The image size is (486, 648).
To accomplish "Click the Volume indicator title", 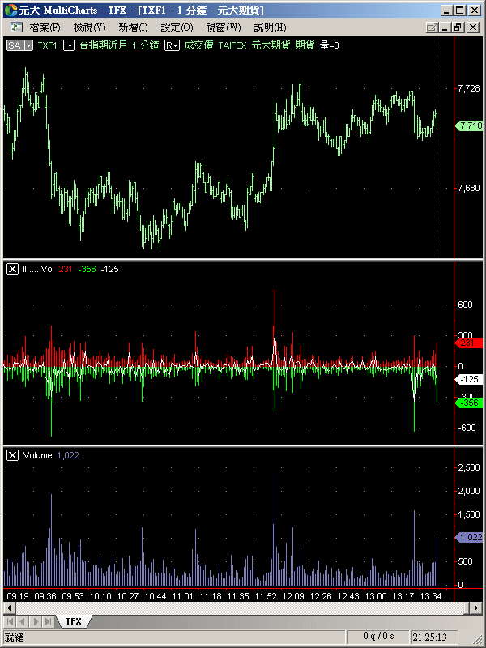I will click(37, 455).
